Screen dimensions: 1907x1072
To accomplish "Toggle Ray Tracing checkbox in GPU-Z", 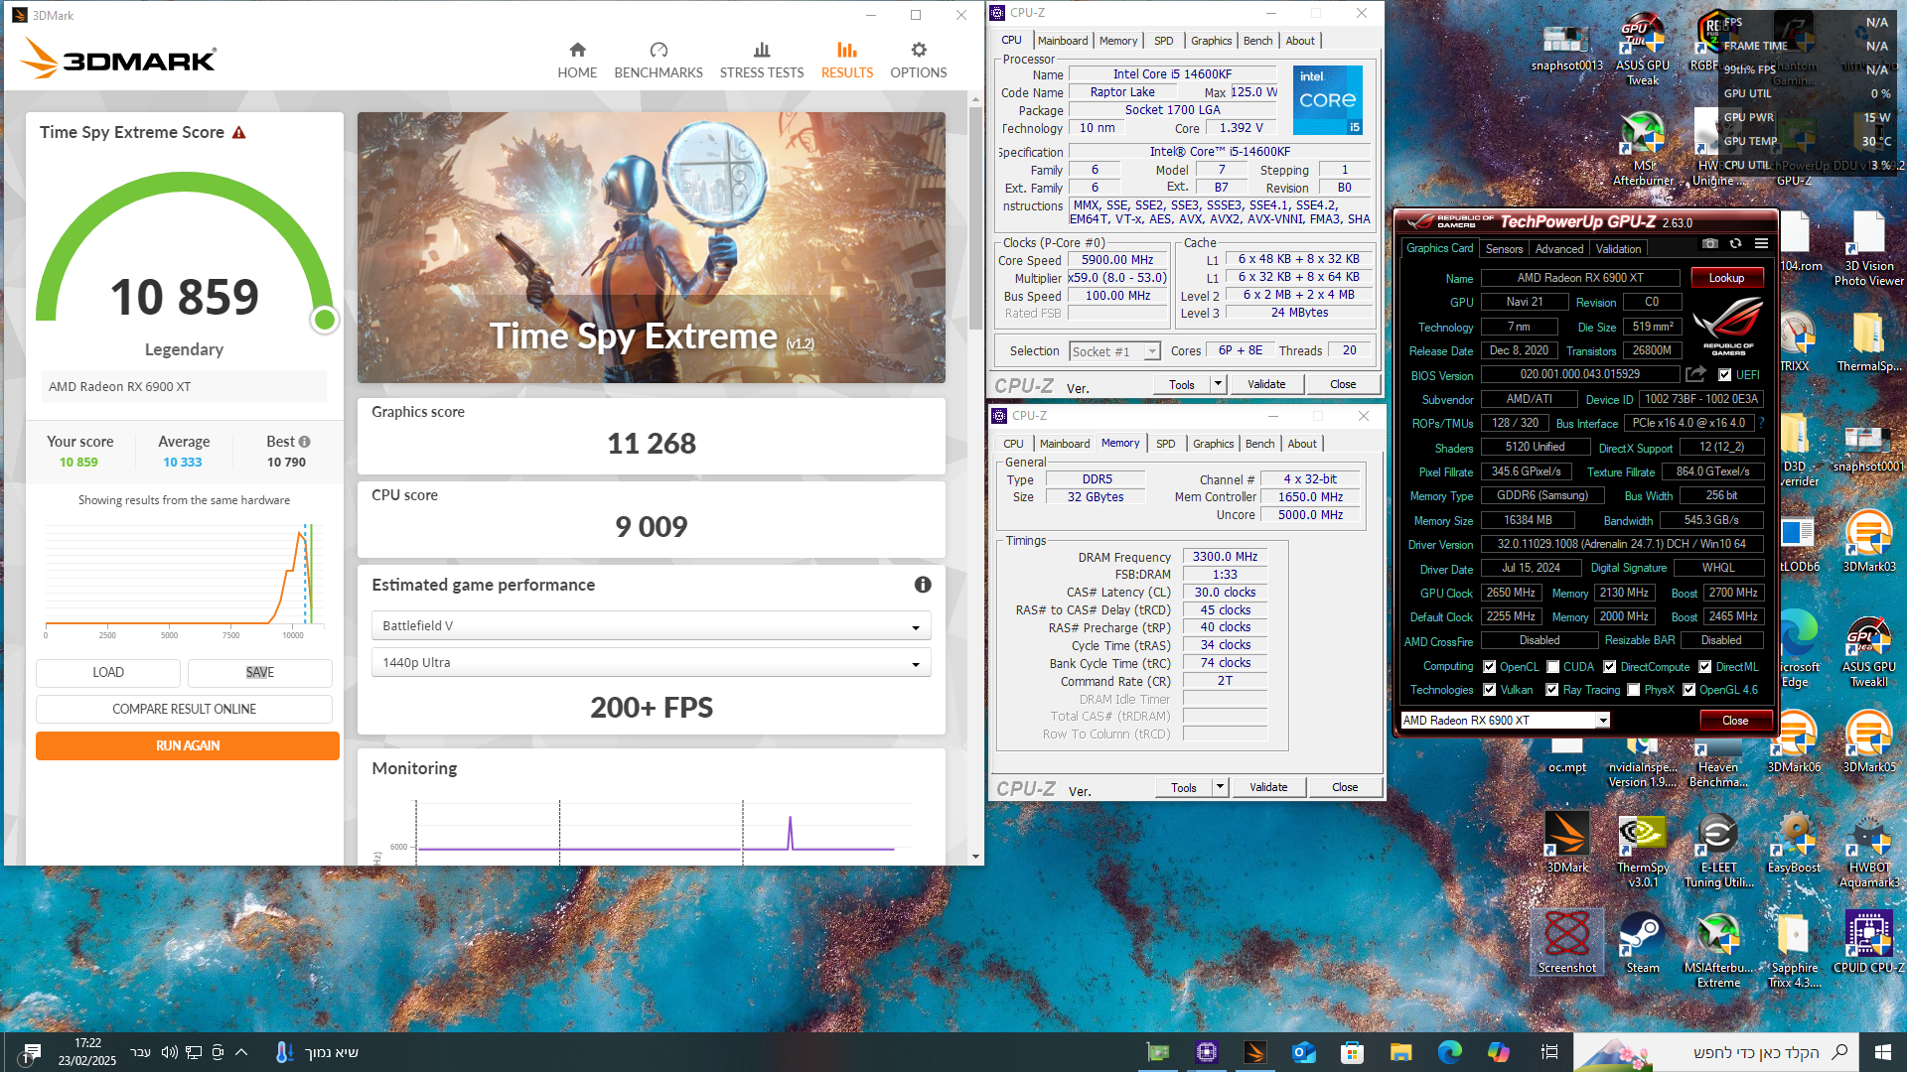I will (x=1551, y=690).
